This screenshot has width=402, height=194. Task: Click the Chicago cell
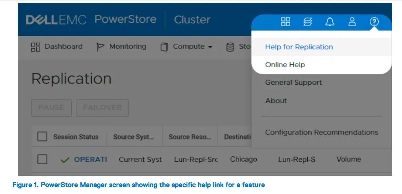244,159
